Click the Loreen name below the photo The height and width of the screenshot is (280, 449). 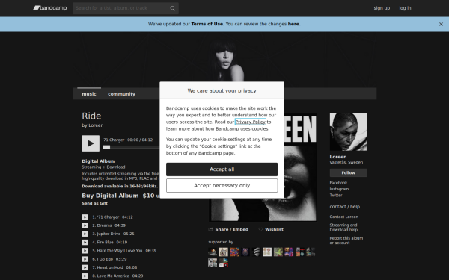point(338,157)
